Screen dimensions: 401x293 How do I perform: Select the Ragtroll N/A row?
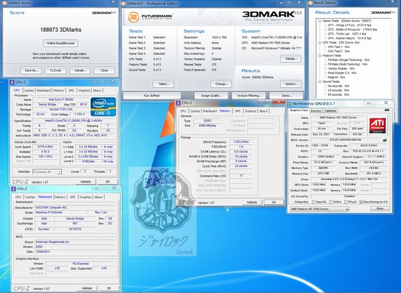click(336, 77)
